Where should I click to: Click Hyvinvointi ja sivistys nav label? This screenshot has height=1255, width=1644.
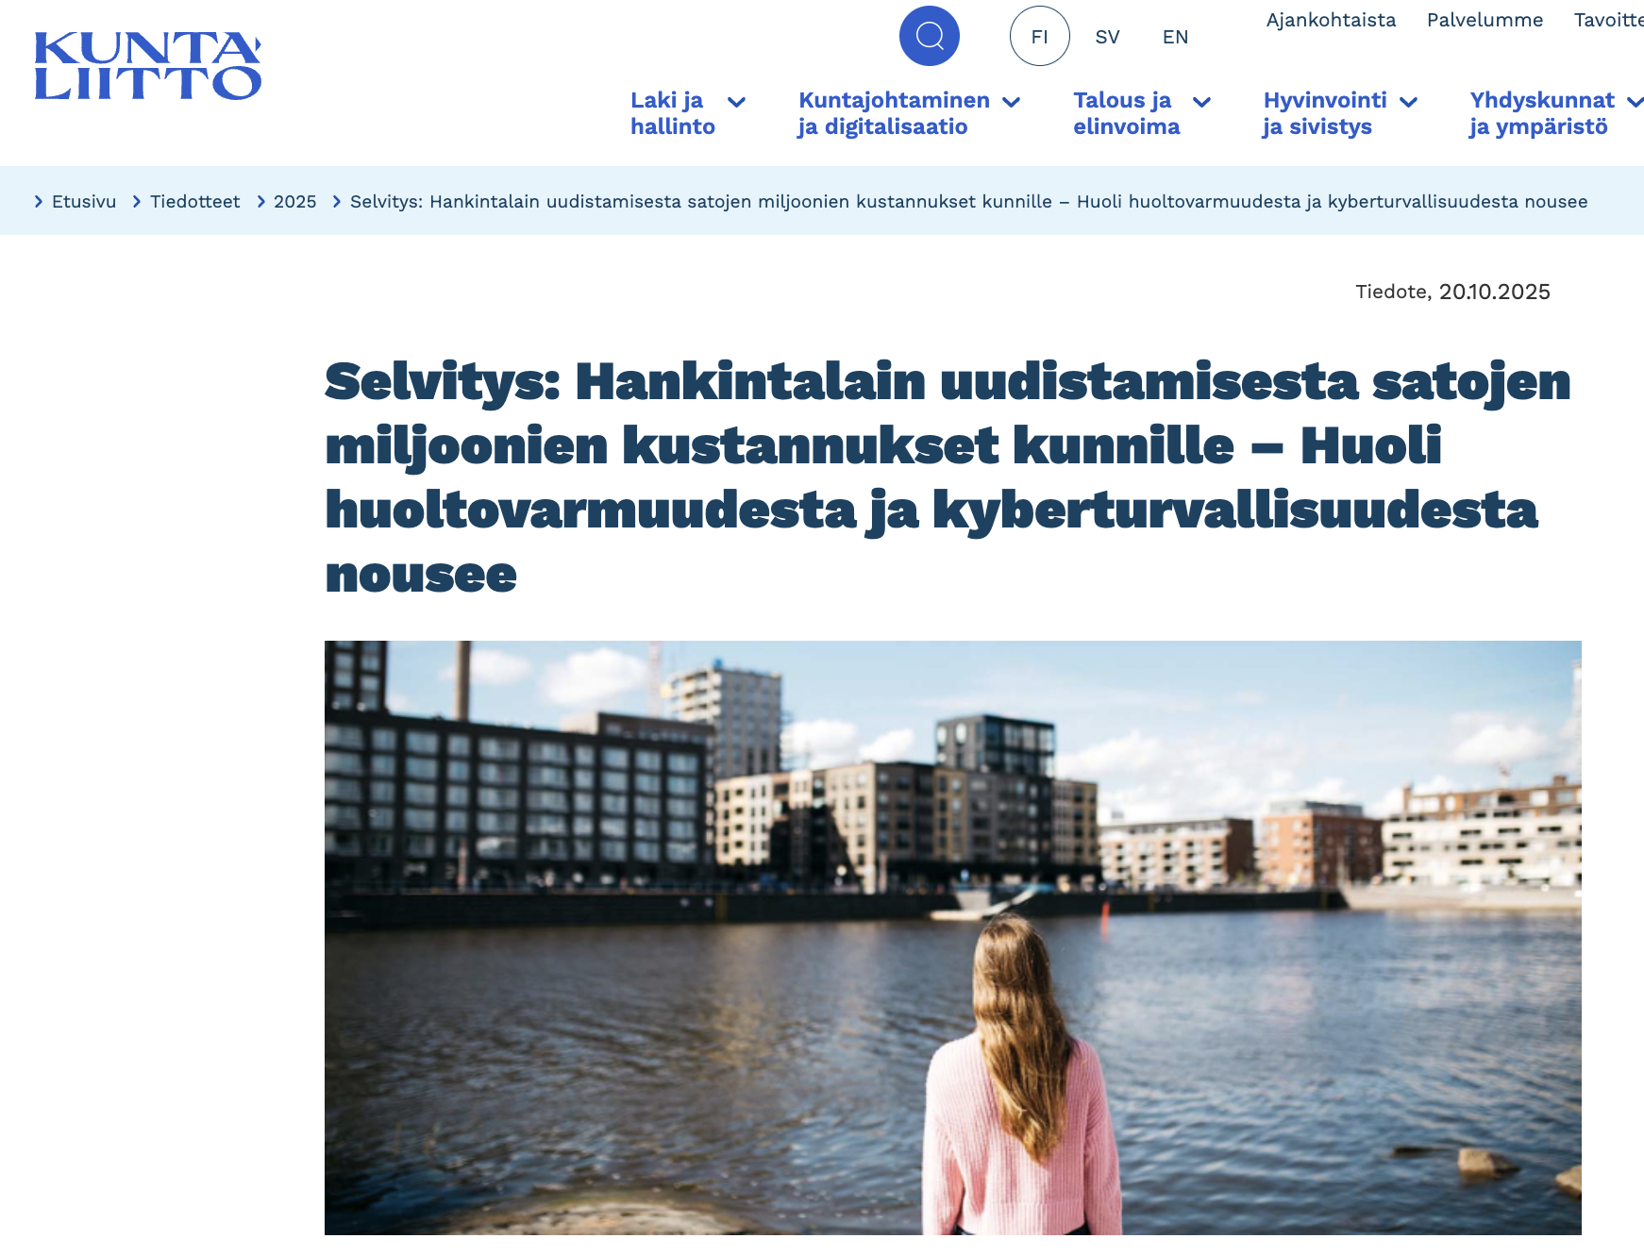(1324, 113)
